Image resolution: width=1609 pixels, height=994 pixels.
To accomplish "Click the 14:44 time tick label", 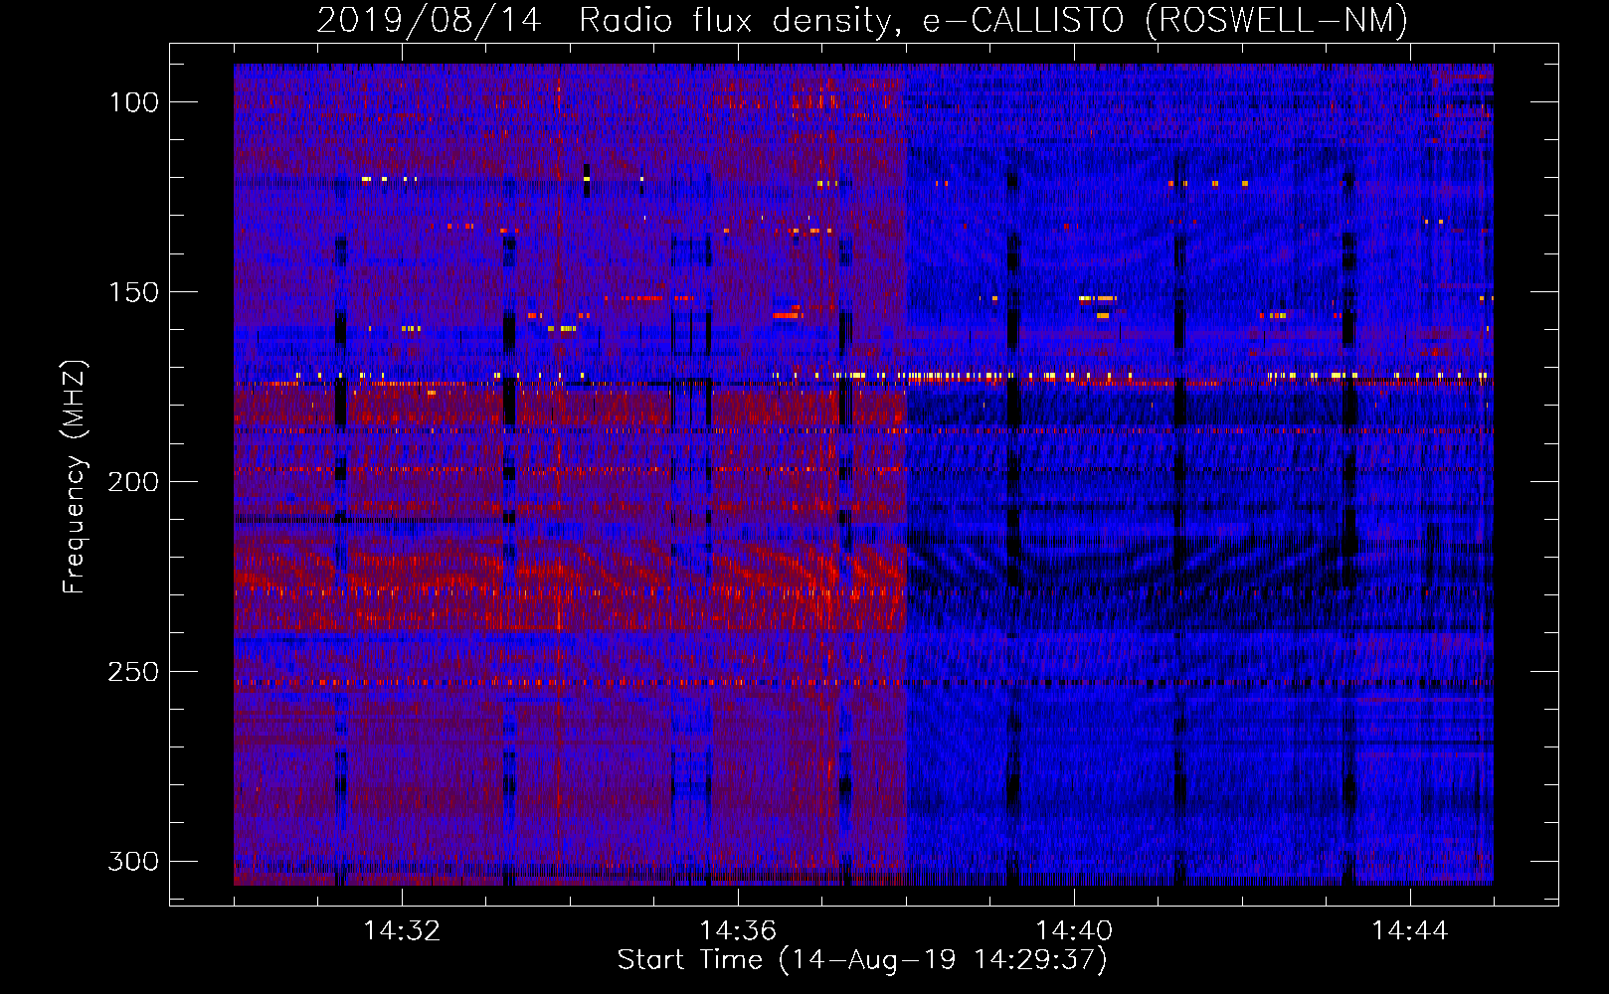I will point(1410,931).
